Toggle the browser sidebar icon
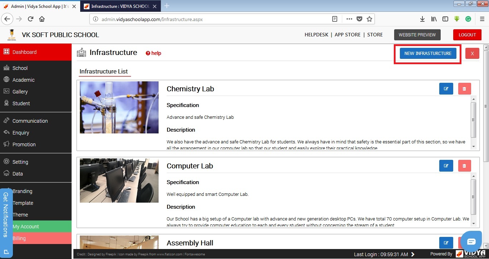 pyautogui.click(x=445, y=19)
